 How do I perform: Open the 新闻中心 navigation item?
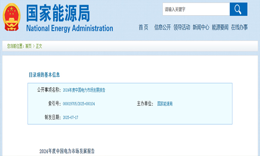201,27
